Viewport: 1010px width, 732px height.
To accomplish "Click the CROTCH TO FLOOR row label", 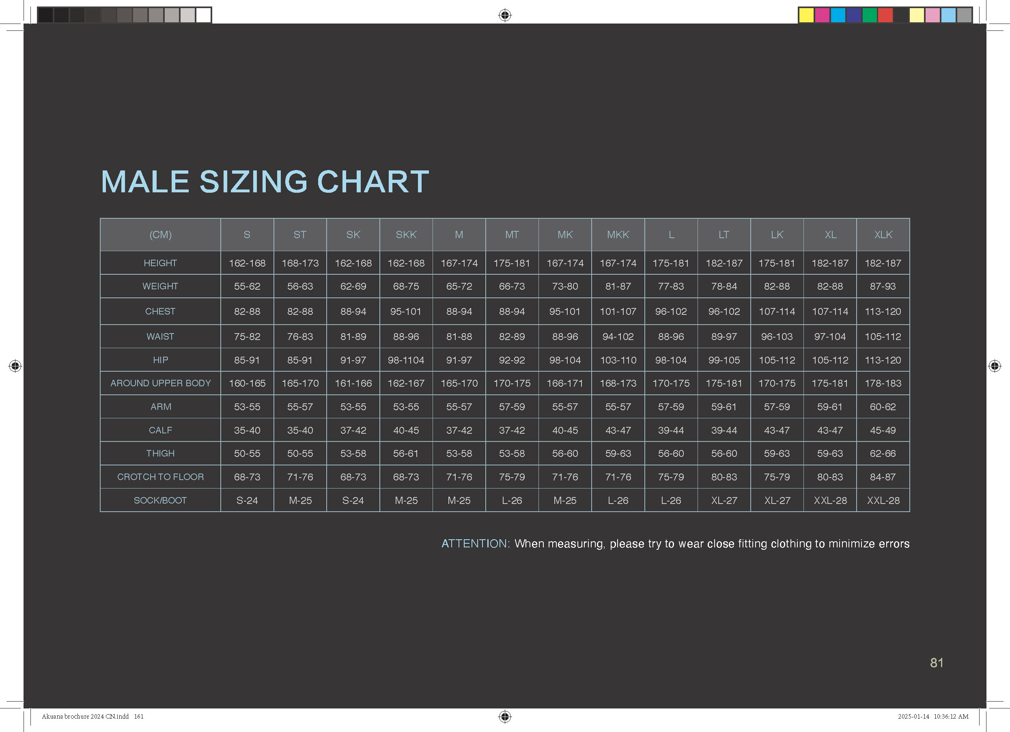I will pos(160,477).
